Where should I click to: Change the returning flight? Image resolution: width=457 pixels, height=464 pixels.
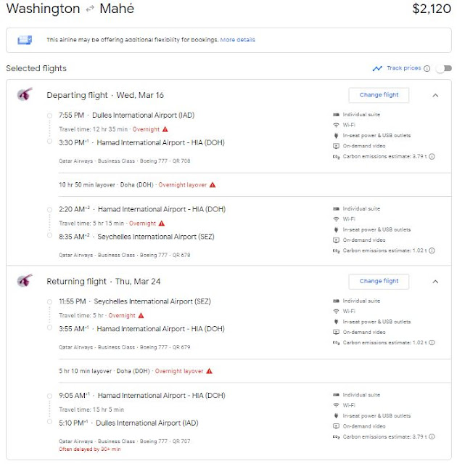378,281
